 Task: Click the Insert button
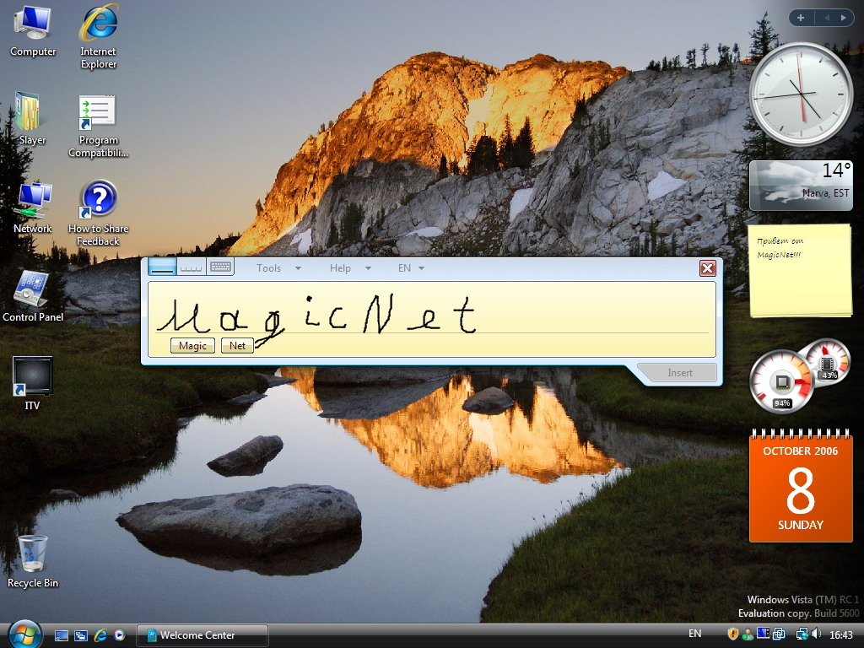(679, 372)
